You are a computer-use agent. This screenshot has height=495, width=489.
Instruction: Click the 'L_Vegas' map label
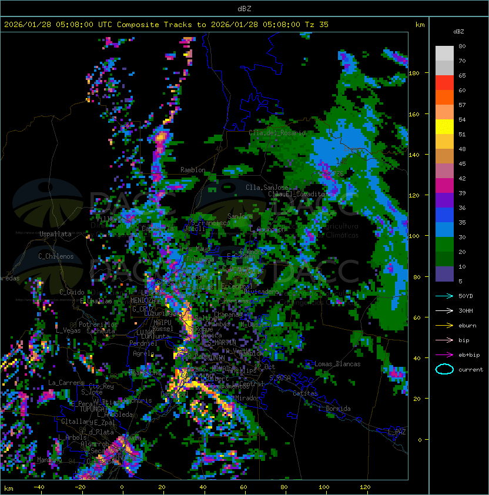pos(68,330)
